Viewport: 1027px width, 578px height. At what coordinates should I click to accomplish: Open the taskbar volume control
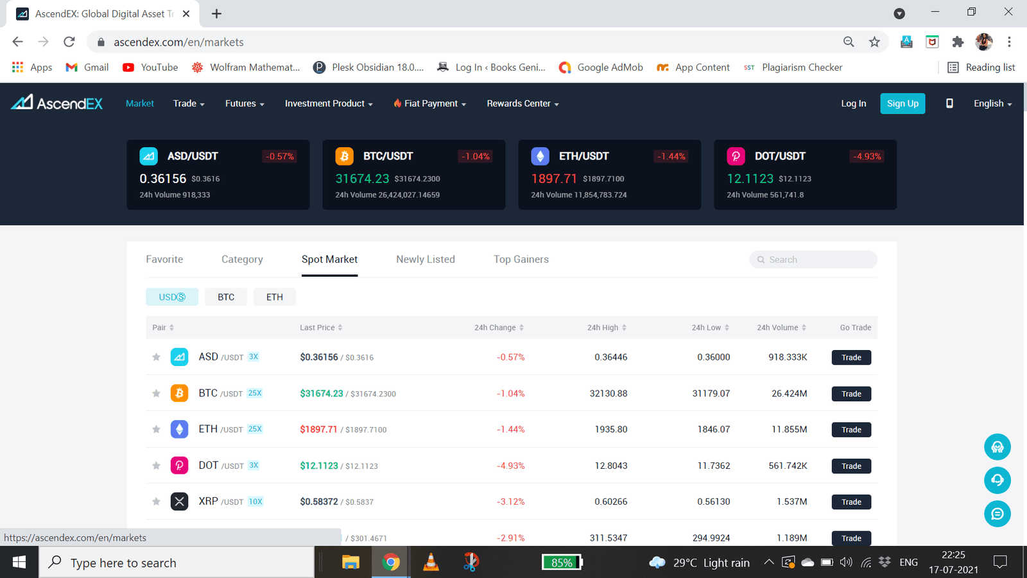point(847,563)
